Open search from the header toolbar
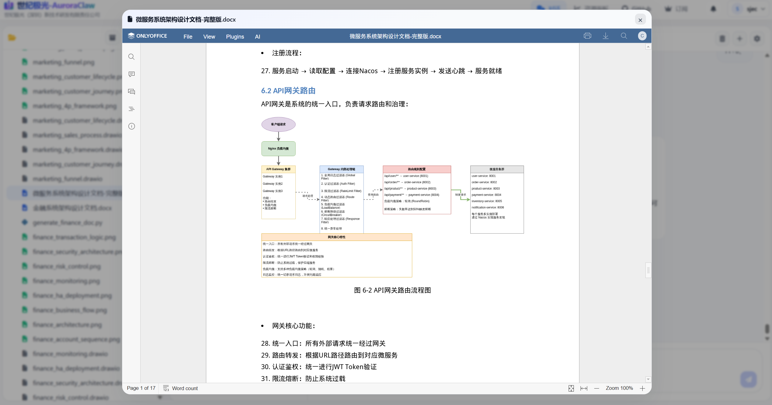 624,36
